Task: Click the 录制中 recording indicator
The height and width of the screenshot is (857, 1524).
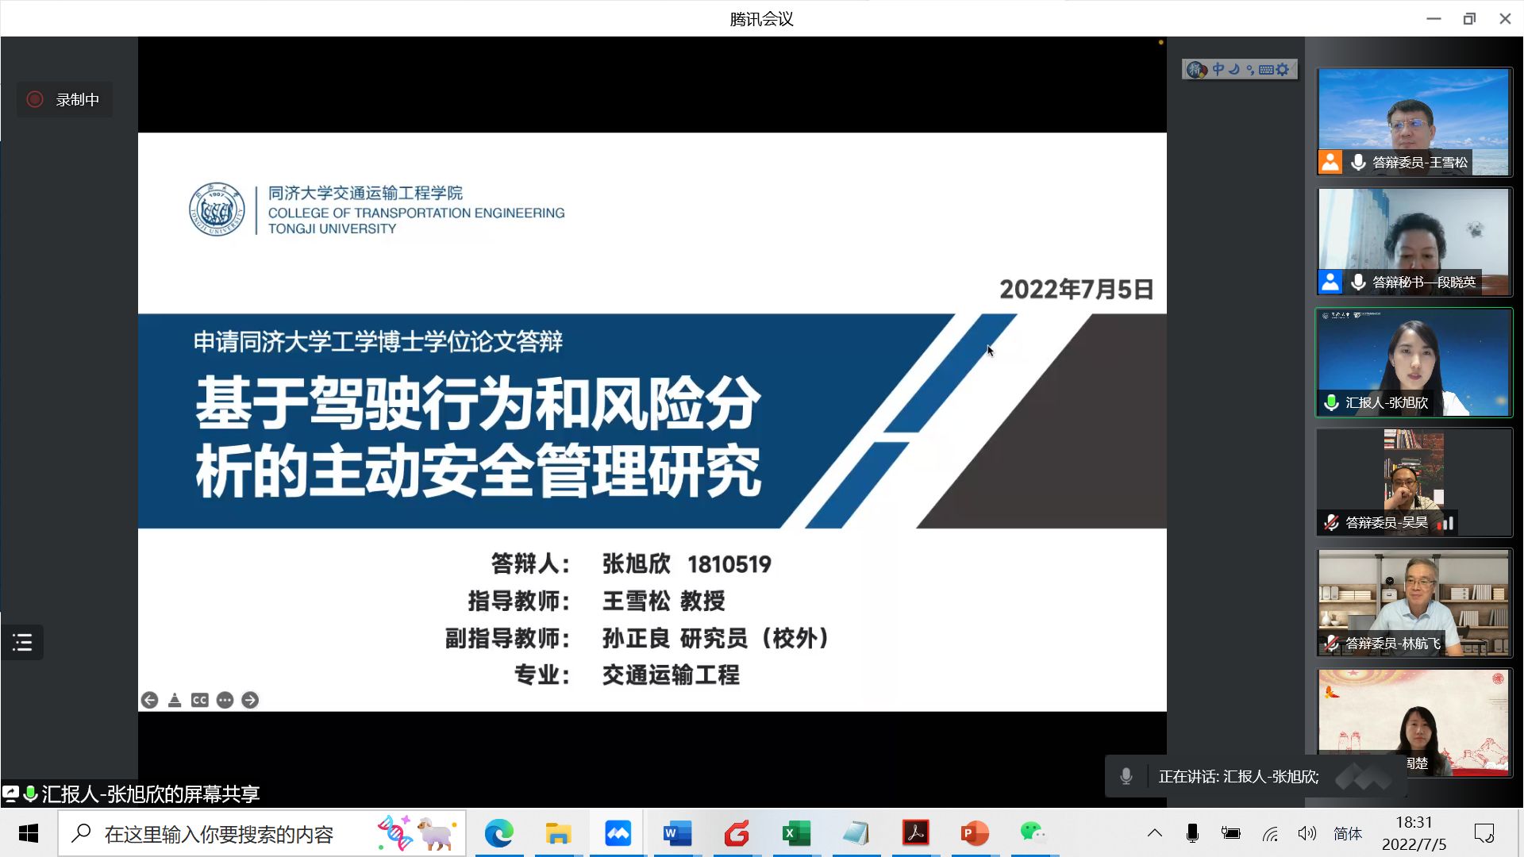Action: coord(64,100)
